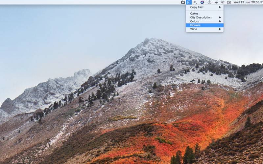Click the crosshair icon beside Time Machine
Viewport: 263px width, 164px height.
click(216, 2)
